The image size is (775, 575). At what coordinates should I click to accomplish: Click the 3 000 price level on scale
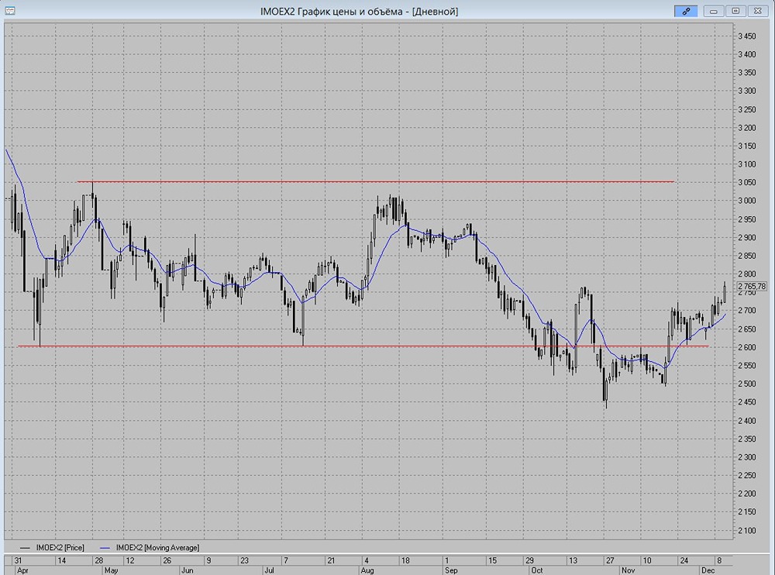[746, 201]
